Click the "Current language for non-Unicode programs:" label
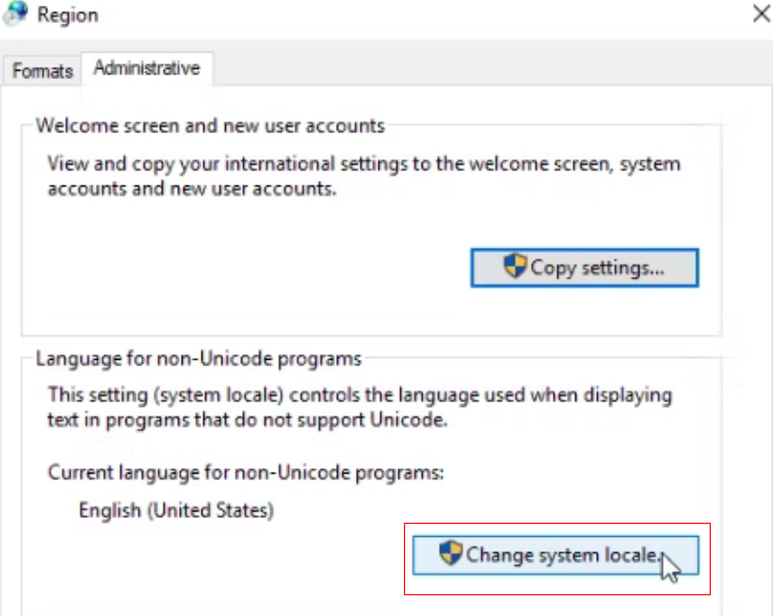 pyautogui.click(x=246, y=473)
